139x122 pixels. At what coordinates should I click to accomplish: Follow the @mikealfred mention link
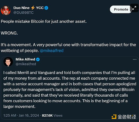(52, 51)
